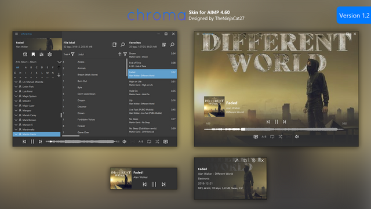Expand the Artis Album grouping dropdown
Screen dimensions: 371x209
coord(59,62)
